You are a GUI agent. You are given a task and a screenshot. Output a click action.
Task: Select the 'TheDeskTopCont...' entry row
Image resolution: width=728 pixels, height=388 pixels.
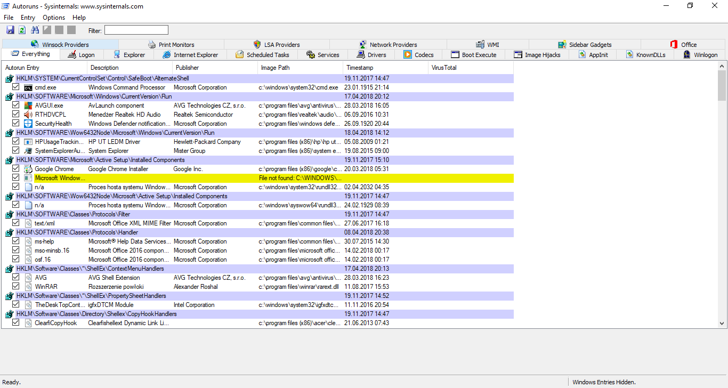[258, 305]
